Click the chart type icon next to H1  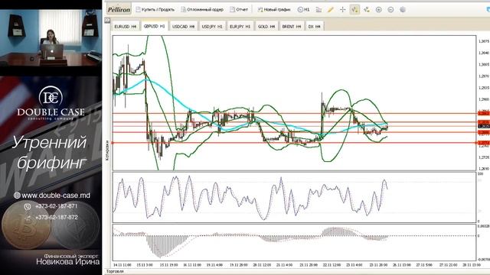[318, 10]
